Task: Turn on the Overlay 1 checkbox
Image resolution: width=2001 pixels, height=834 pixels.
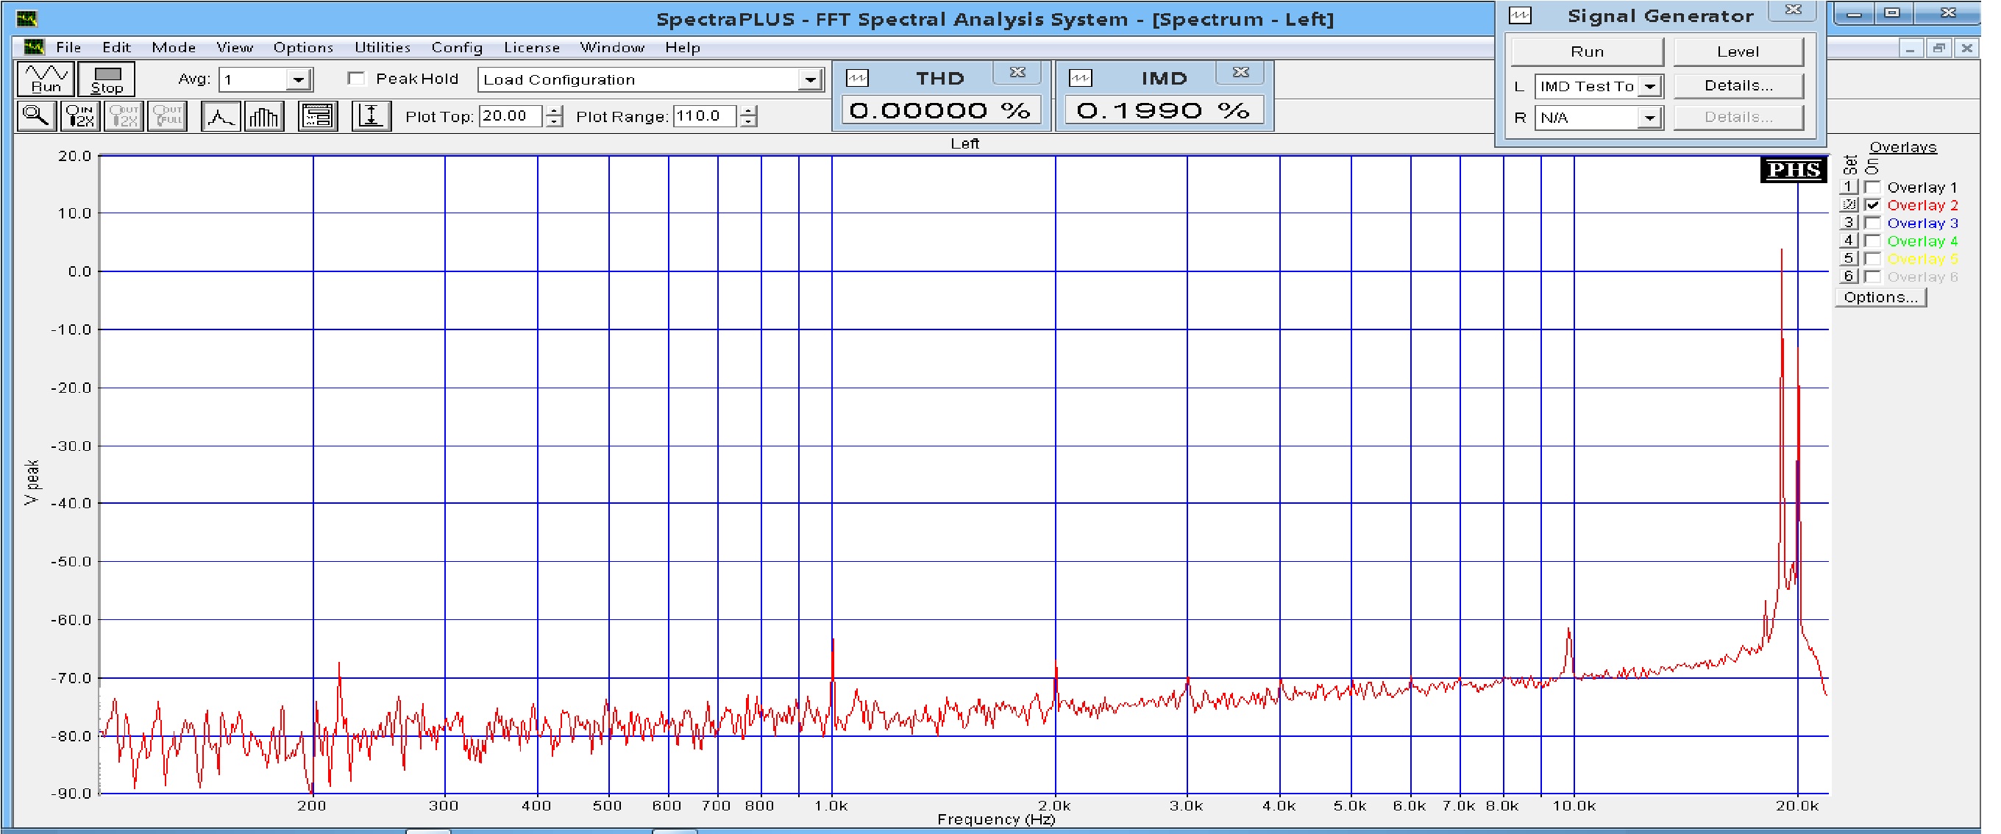Action: tap(1872, 187)
